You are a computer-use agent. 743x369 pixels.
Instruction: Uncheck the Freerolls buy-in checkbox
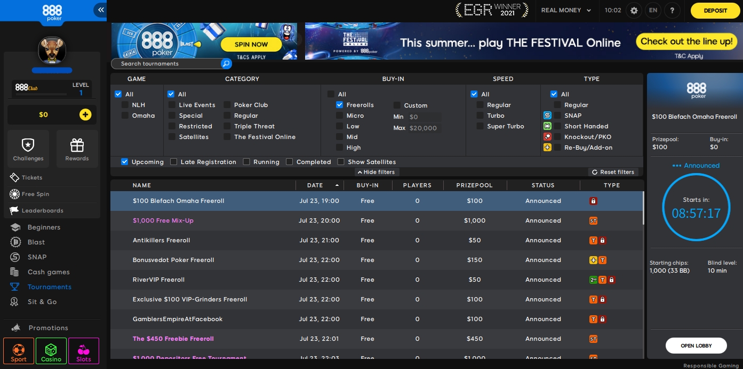339,105
